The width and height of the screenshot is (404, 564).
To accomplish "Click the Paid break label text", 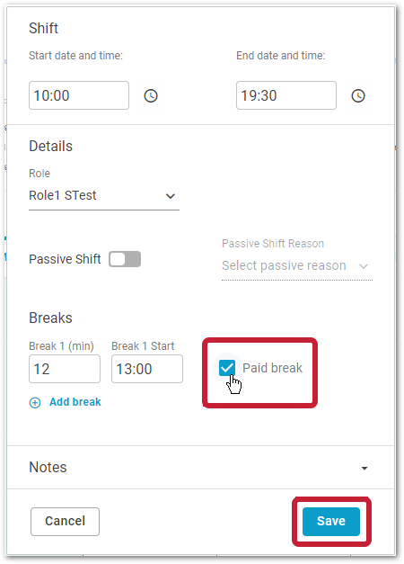I will click(273, 368).
